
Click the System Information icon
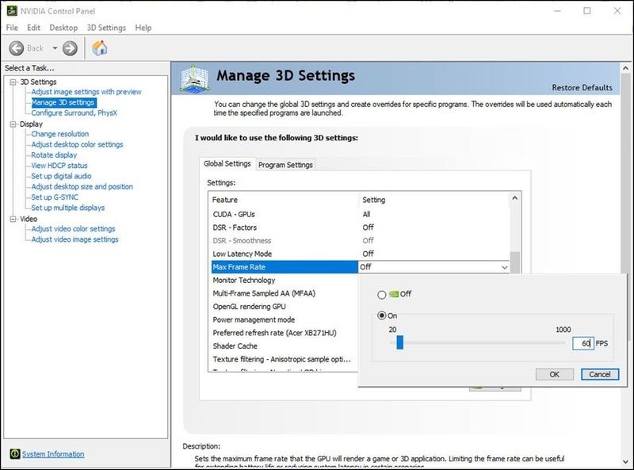[15, 454]
